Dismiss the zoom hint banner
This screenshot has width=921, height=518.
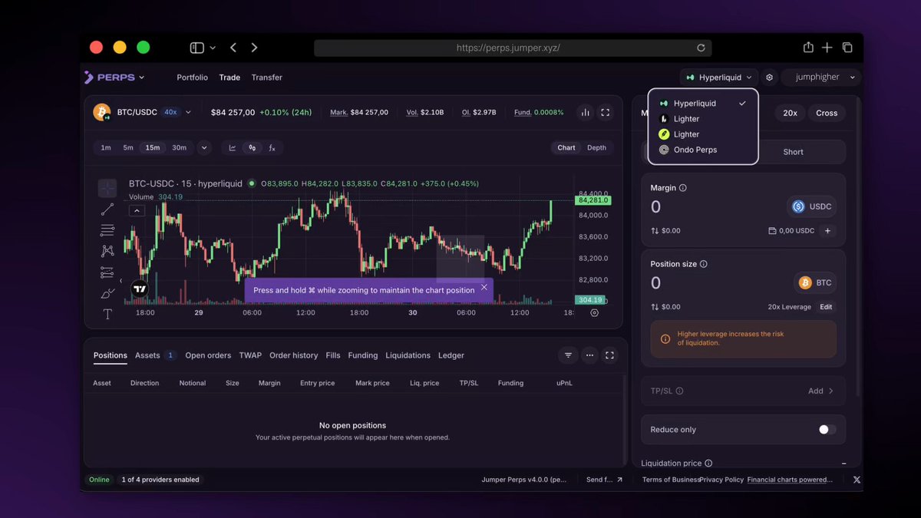(484, 288)
